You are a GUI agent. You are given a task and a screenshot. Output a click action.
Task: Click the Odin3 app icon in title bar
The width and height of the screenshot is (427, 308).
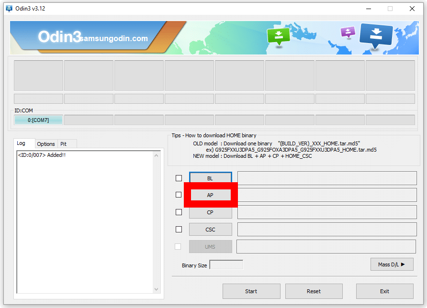click(x=9, y=9)
